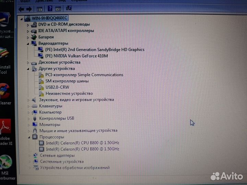Click the Системные устройства icon

[36, 162]
